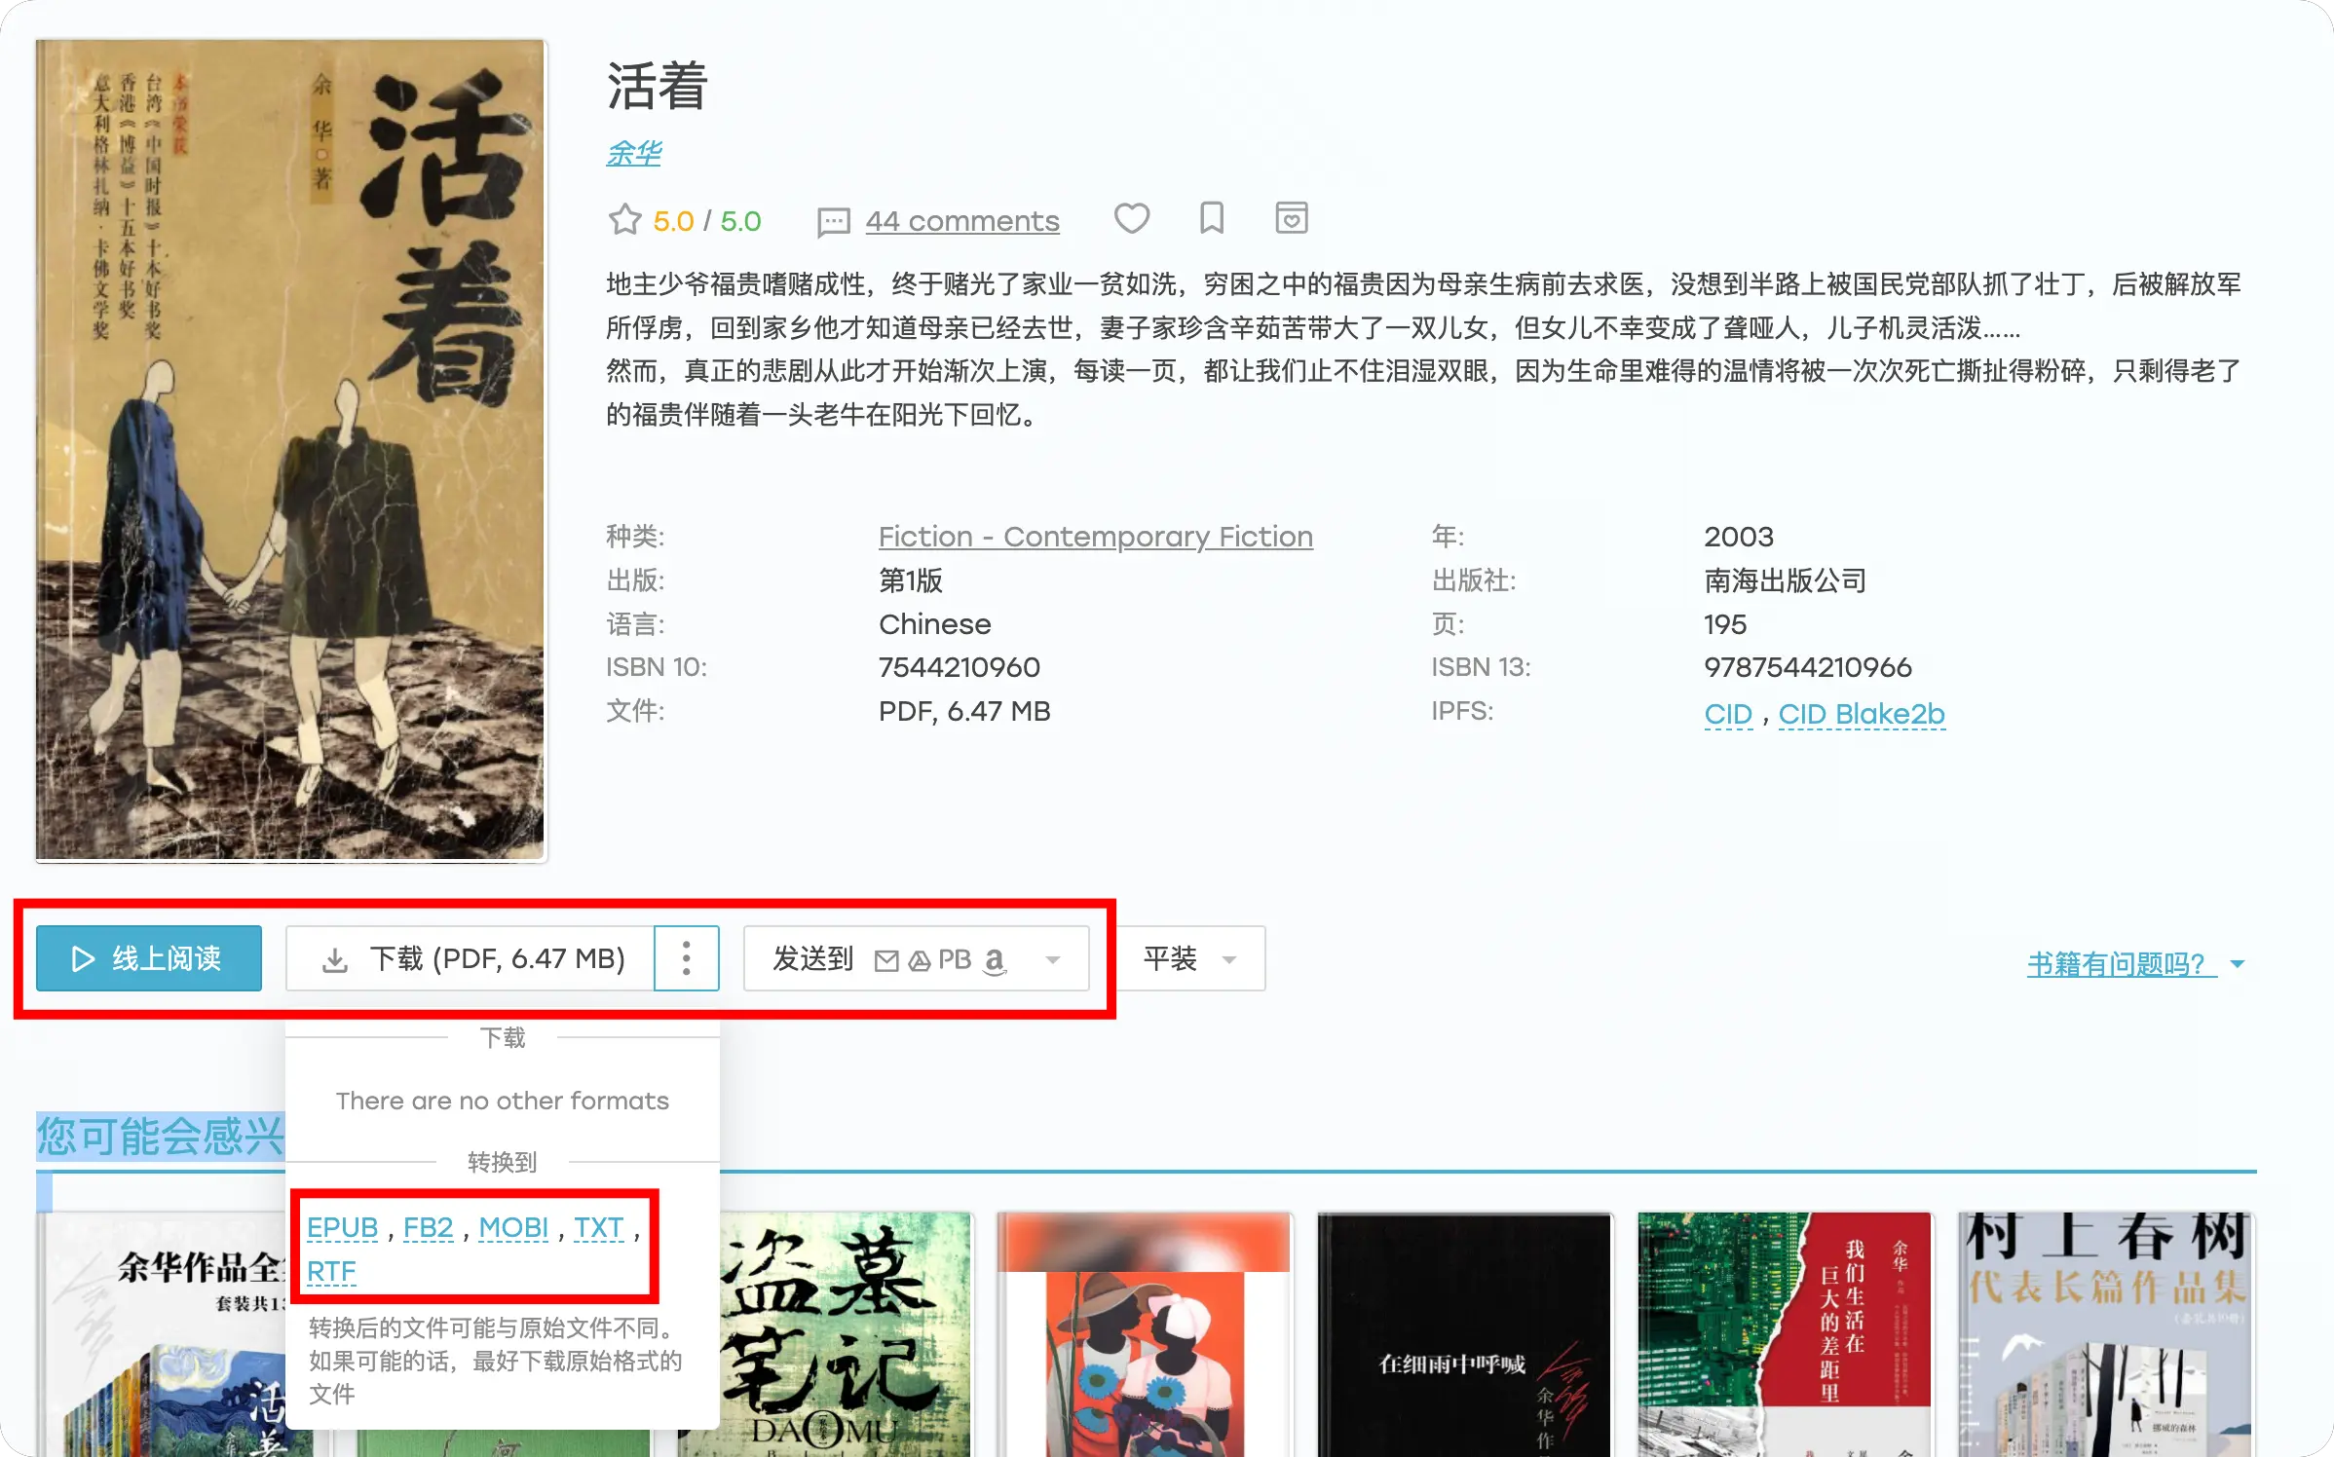Click the page count value 195
This screenshot has height=1457, width=2334.
(x=1724, y=624)
